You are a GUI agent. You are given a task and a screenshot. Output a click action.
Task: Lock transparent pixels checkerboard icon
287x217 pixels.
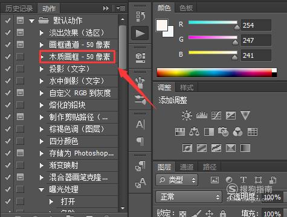(x=182, y=213)
